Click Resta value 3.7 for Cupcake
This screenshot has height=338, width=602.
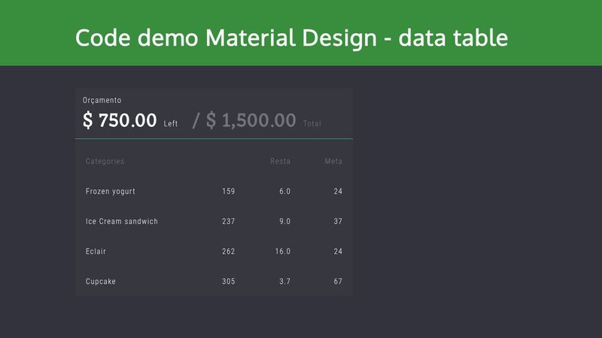(284, 282)
